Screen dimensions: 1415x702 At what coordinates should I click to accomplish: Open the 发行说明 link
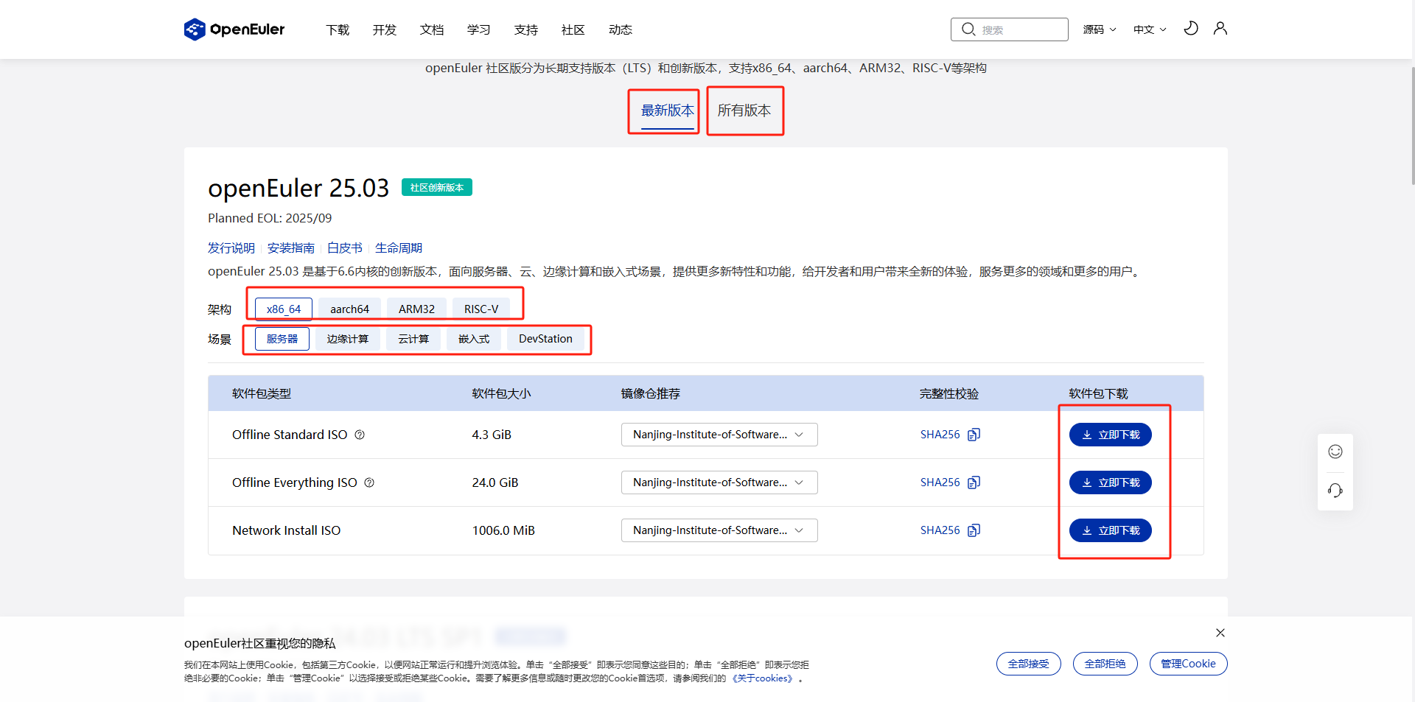tap(231, 248)
